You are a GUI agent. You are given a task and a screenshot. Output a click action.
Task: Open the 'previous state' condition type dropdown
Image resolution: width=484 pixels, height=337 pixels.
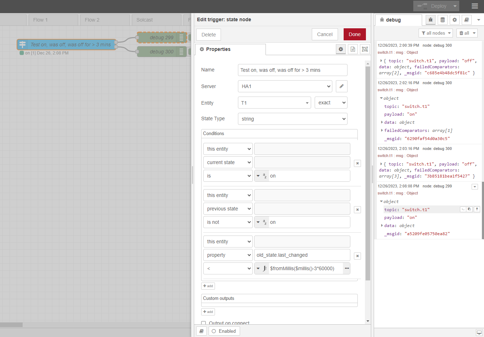point(228,209)
